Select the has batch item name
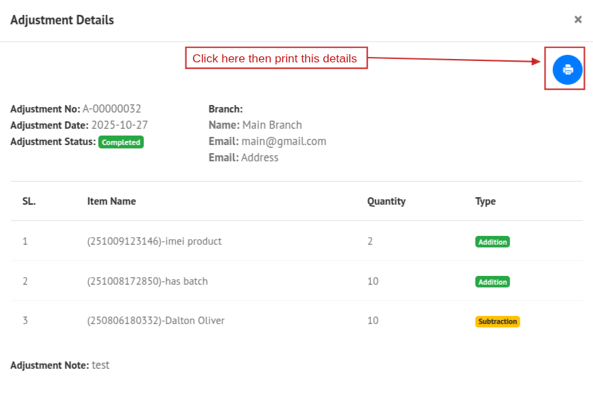 tap(147, 281)
